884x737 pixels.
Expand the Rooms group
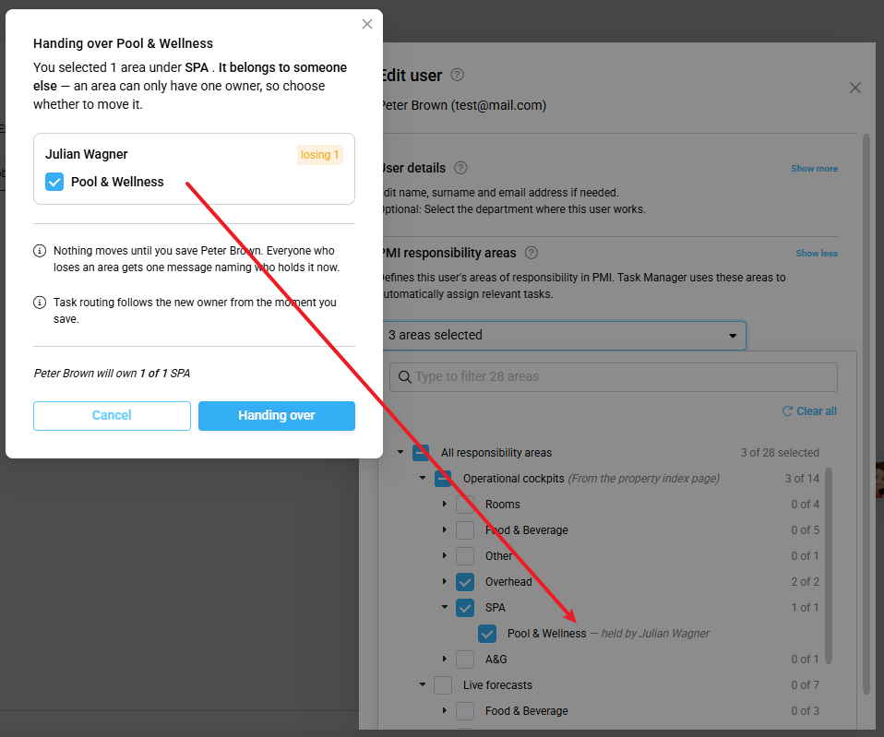tap(444, 504)
